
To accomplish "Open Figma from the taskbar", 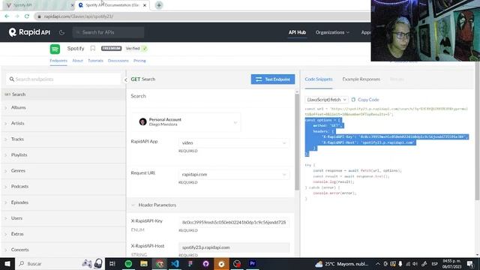I will tap(190, 263).
